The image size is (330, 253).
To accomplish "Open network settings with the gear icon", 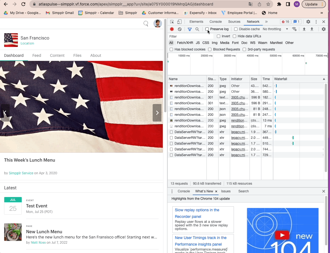I will pyautogui.click(x=323, y=29).
